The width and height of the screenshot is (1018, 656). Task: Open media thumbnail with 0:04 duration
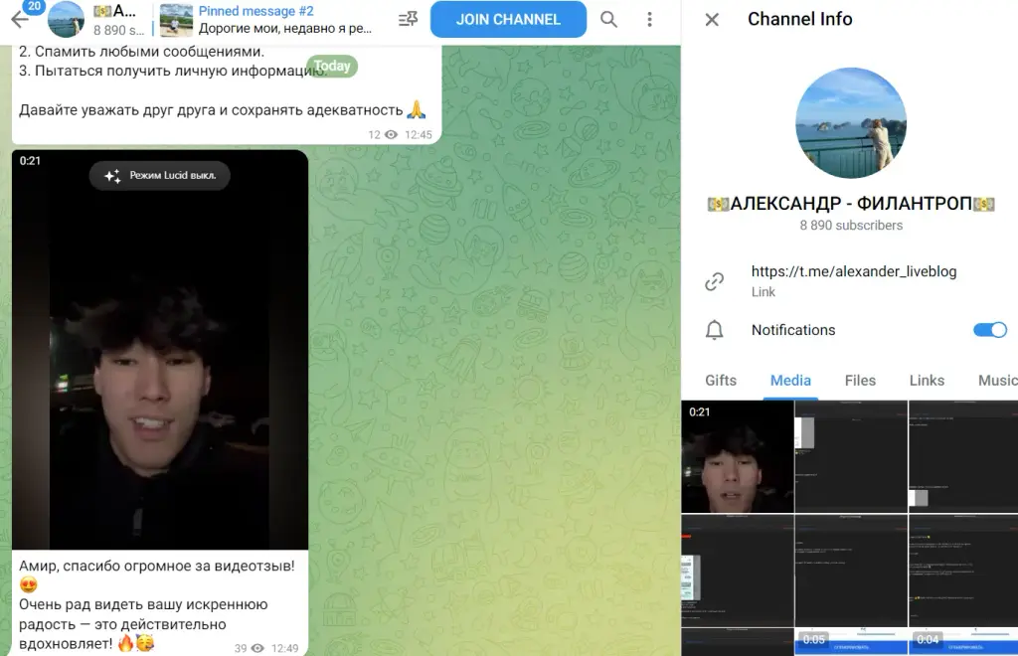coord(963,641)
